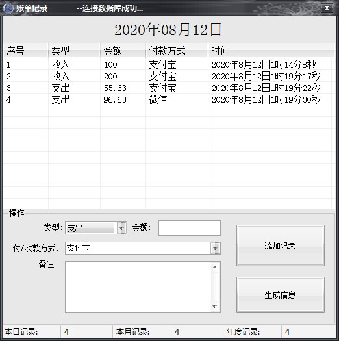Sort by the 付款方式 column header
The height and width of the screenshot is (341, 339).
(x=177, y=51)
